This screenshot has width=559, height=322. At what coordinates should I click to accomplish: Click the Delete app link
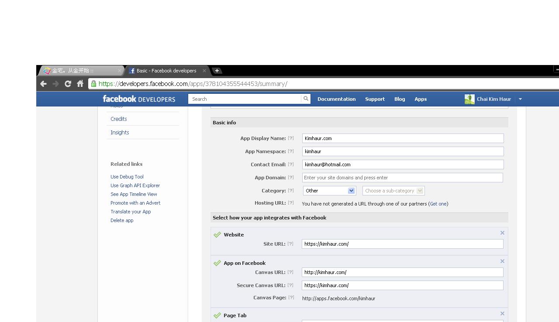click(x=122, y=220)
